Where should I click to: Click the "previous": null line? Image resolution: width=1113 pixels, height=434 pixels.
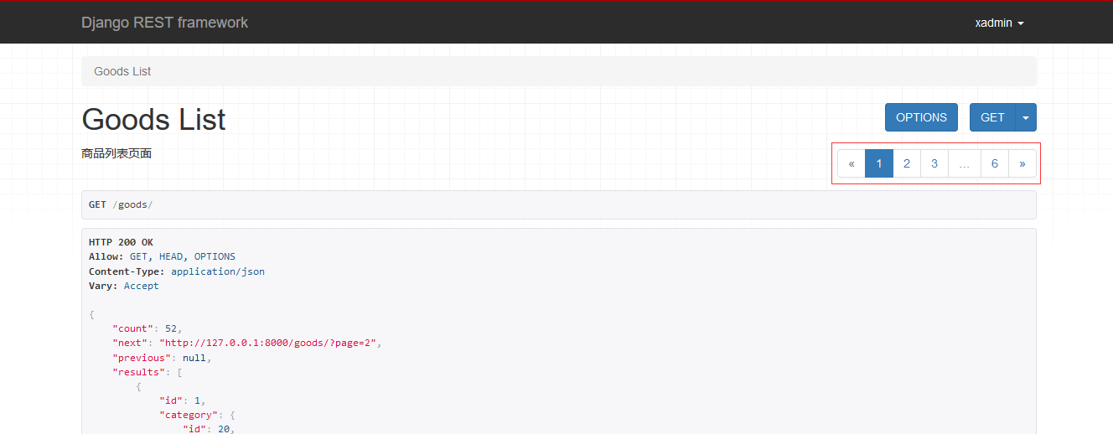click(x=162, y=358)
